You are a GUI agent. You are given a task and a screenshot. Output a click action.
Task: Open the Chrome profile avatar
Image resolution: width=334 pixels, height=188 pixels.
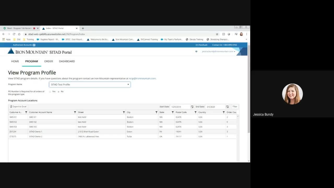click(x=241, y=34)
